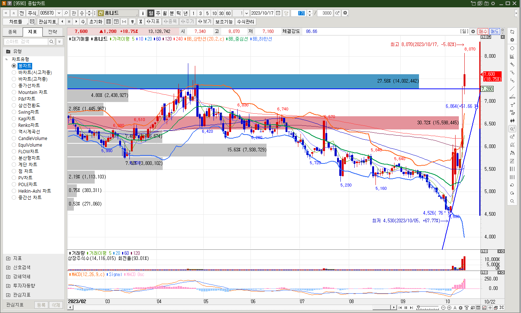Click the magnifier icon at bottom of right toolbar

pyautogui.click(x=512, y=201)
